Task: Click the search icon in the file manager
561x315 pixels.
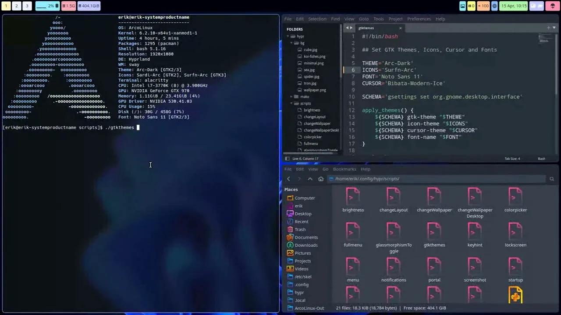Action: 552,178
